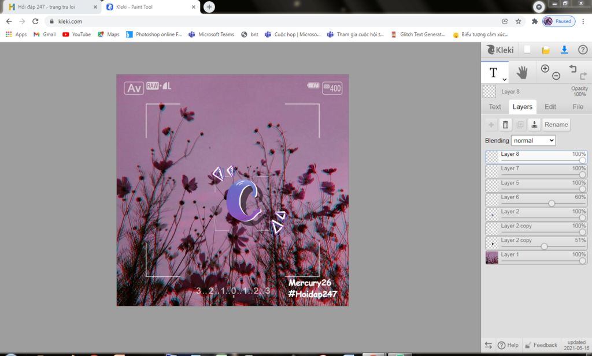
Task: Delete the selected layer with trash icon
Action: click(505, 125)
